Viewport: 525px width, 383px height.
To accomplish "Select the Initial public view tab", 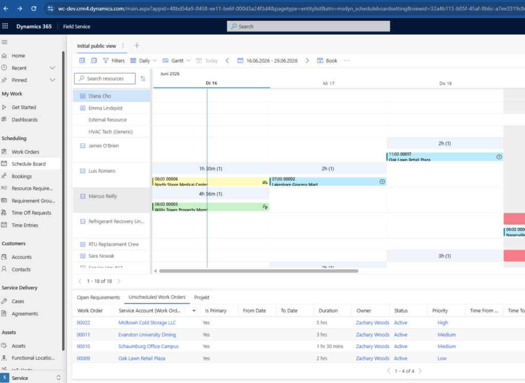I will point(96,46).
